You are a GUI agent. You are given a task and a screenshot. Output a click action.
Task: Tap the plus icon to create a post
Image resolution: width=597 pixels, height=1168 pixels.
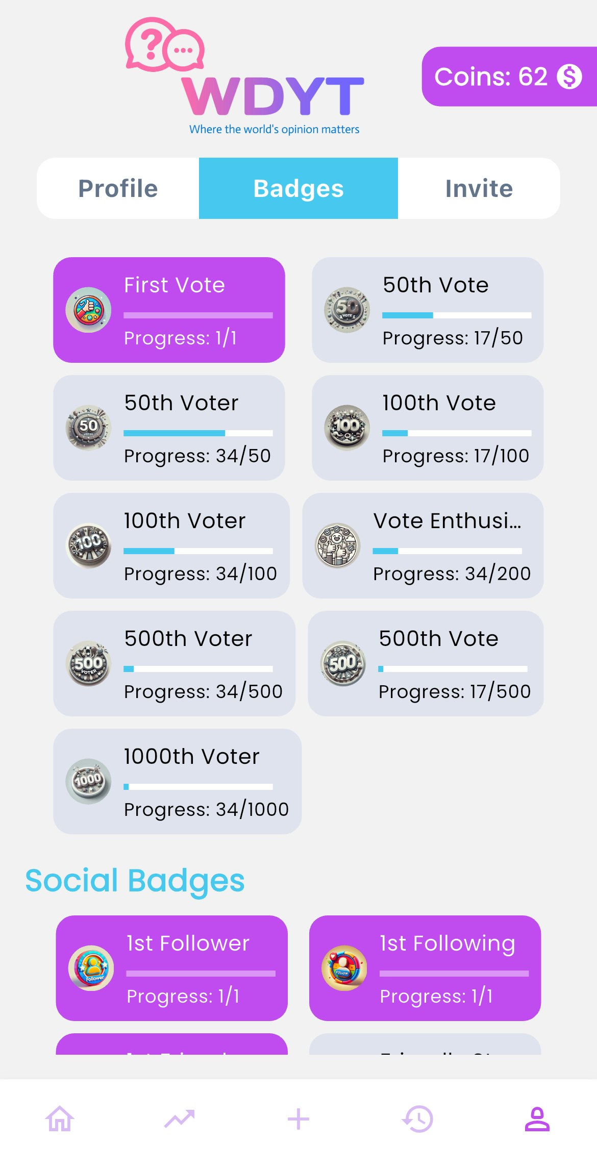[298, 1119]
